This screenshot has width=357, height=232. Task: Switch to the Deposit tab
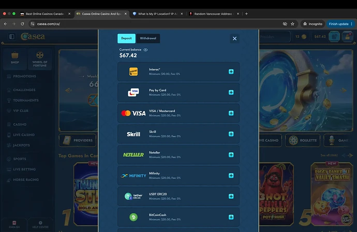[x=126, y=38]
